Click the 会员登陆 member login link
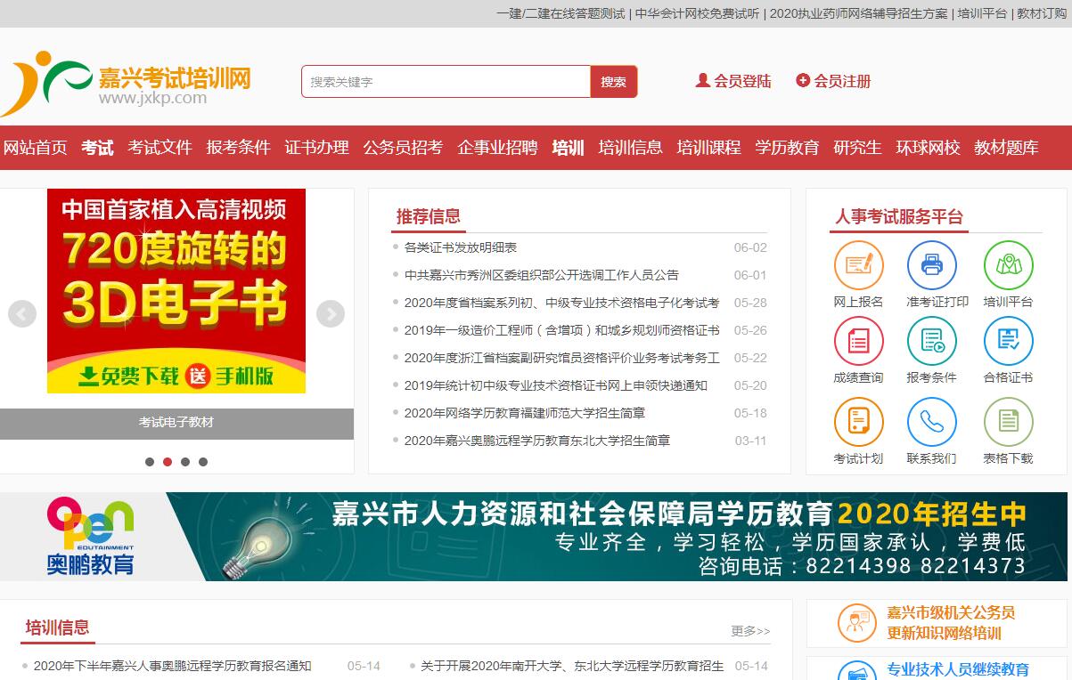Screen dimensions: 1072x680 coord(733,81)
